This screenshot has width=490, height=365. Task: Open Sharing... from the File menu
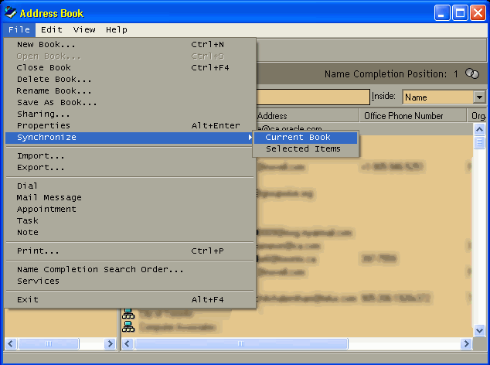(130, 114)
